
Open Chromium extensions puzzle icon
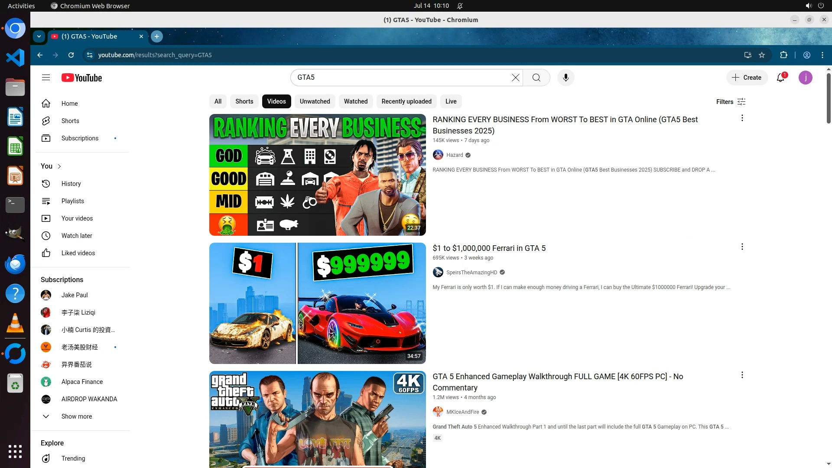[x=783, y=55]
